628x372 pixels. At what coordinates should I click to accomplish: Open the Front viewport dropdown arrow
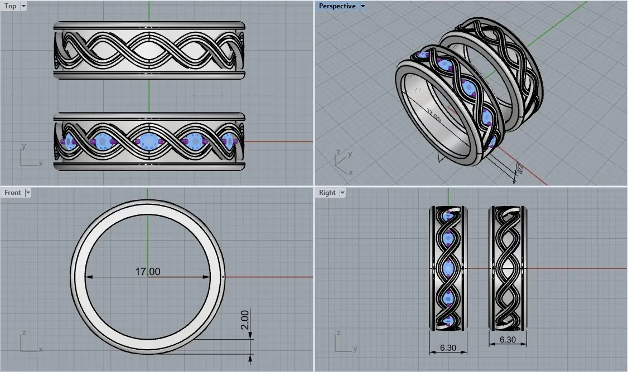point(28,192)
